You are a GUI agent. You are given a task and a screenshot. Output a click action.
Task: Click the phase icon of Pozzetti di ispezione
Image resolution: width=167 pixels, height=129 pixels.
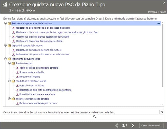[x=17, y=94]
